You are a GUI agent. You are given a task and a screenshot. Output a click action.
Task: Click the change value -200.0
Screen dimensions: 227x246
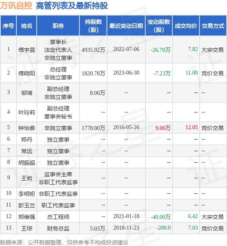pyautogui.click(x=164, y=228)
